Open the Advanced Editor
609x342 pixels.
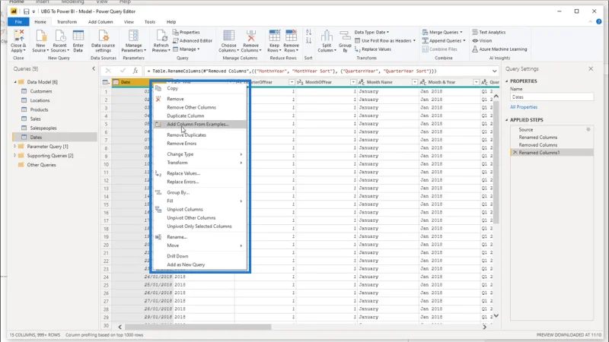(x=193, y=41)
